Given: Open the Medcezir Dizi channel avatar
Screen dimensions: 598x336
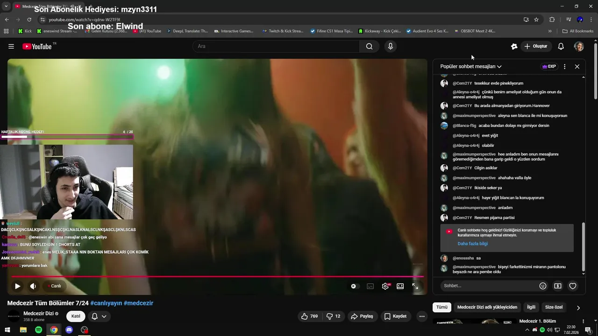Looking at the screenshot, I should tap(14, 316).
